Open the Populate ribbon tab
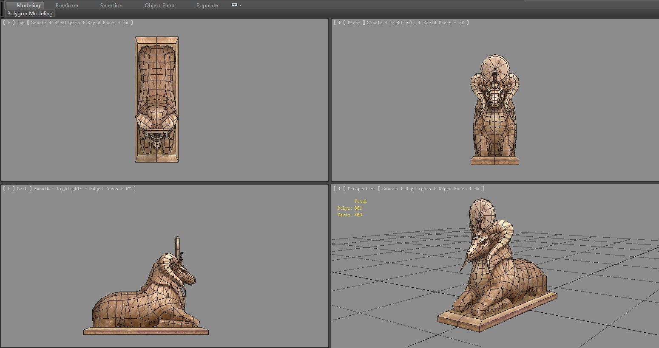Viewport: 659px width, 348px height. (x=207, y=6)
